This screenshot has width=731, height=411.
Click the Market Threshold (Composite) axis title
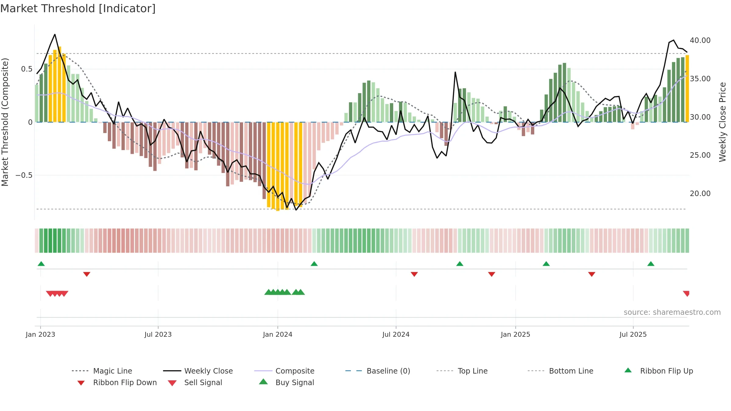tap(5, 122)
